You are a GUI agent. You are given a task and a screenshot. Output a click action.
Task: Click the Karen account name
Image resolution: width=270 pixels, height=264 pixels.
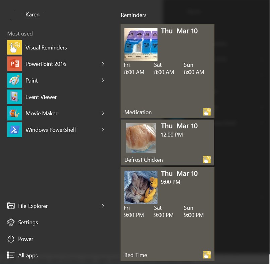[32, 14]
